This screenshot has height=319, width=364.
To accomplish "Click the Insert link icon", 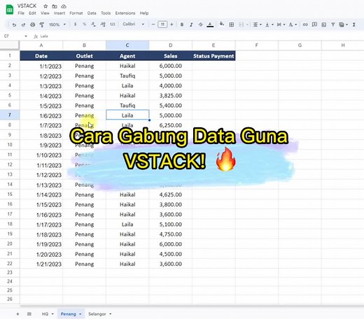I will coord(305,24).
